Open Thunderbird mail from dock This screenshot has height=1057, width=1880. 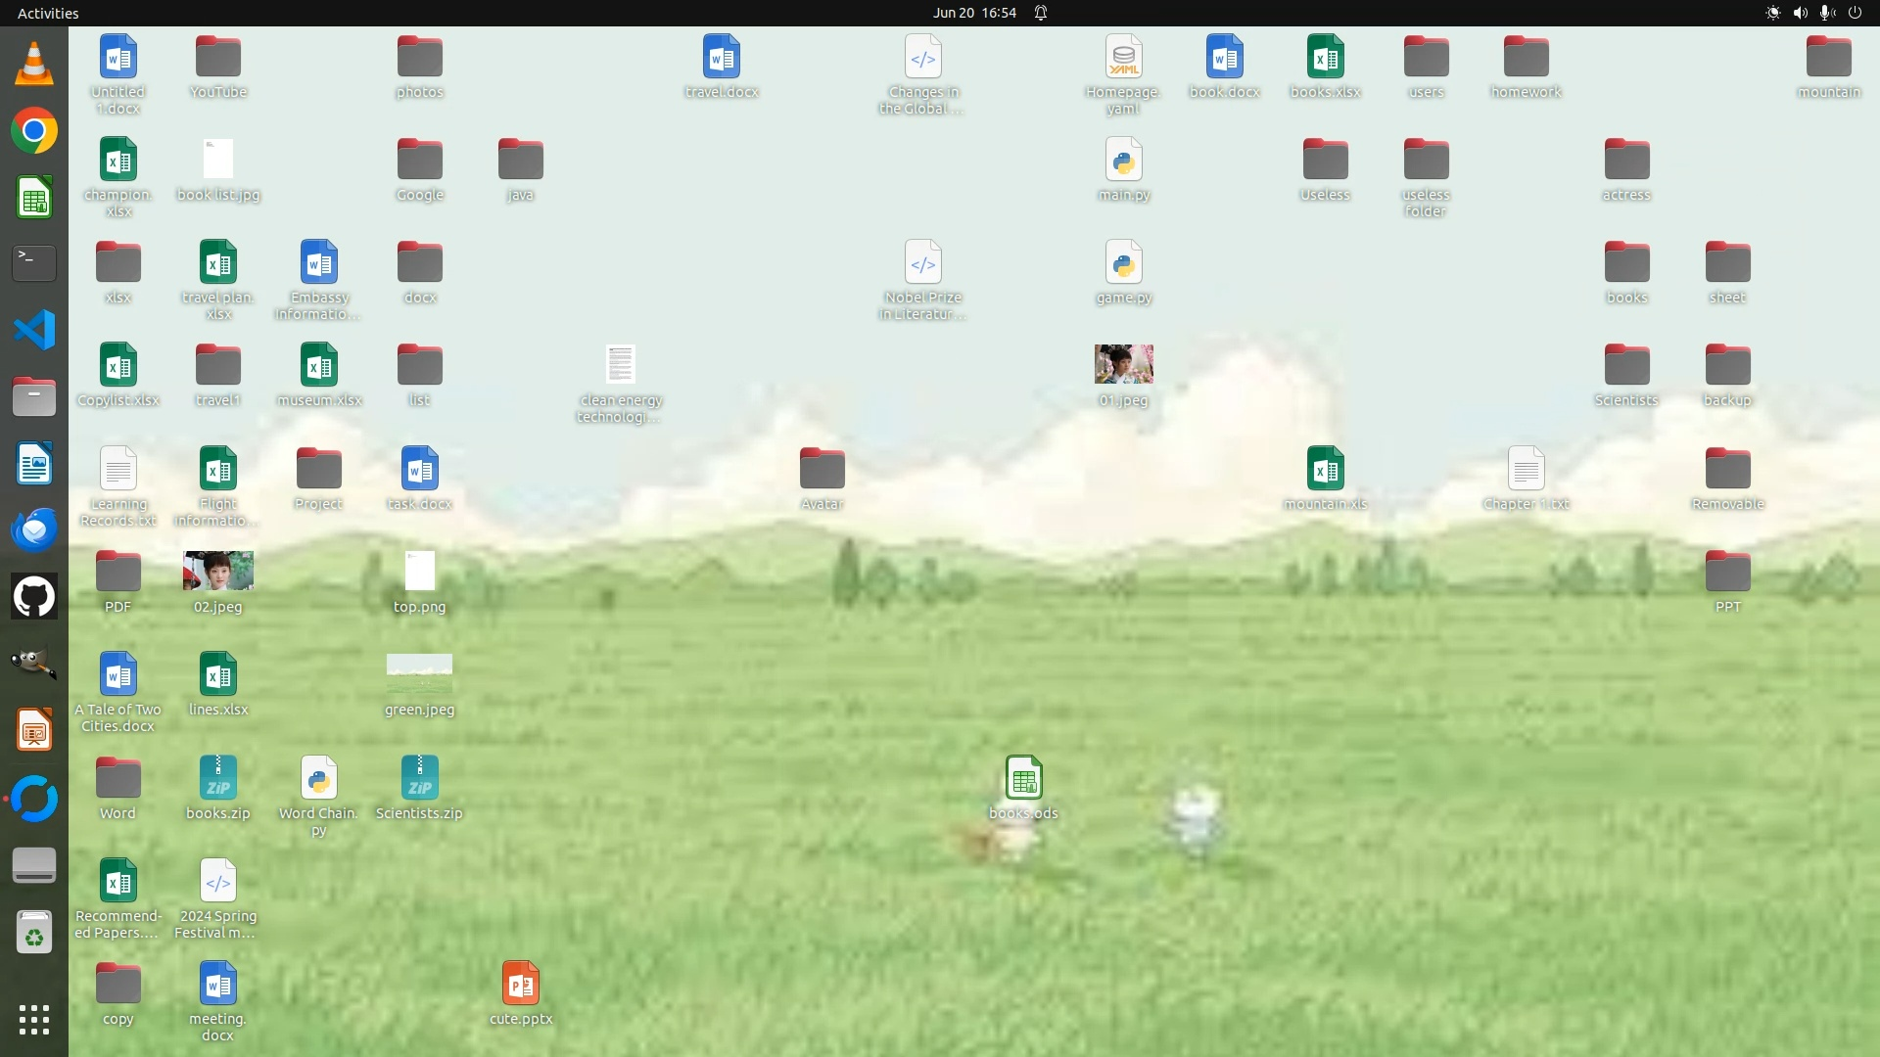(x=34, y=529)
